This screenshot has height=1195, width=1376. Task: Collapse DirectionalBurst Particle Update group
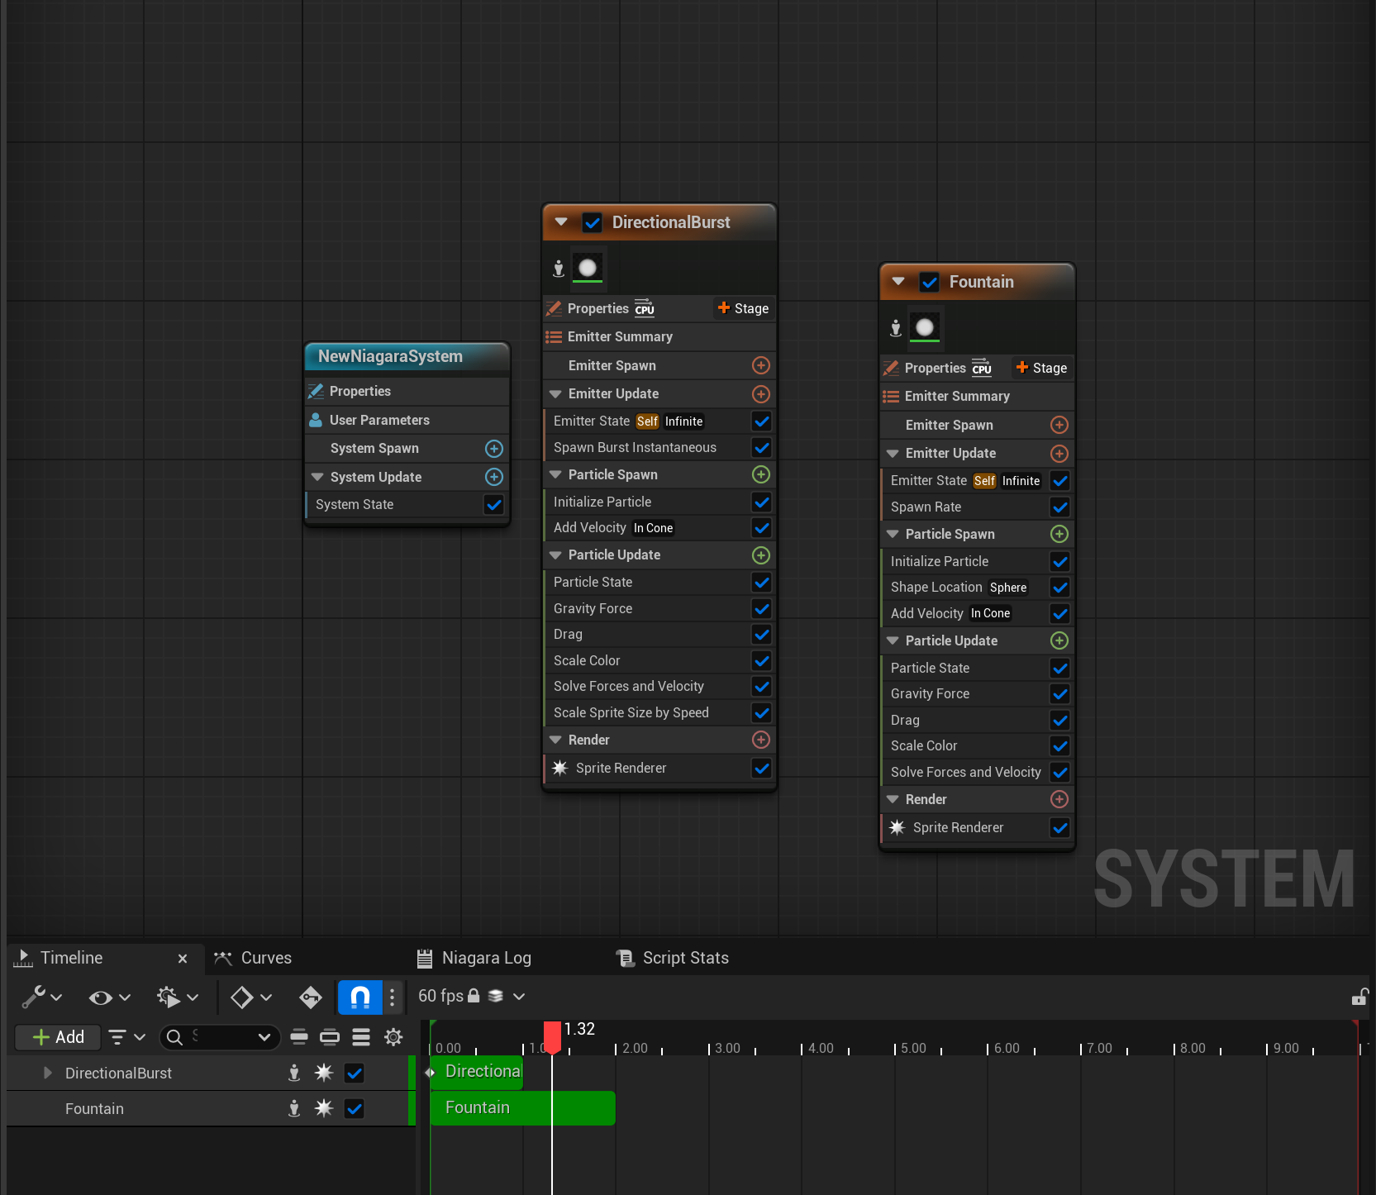tap(555, 555)
